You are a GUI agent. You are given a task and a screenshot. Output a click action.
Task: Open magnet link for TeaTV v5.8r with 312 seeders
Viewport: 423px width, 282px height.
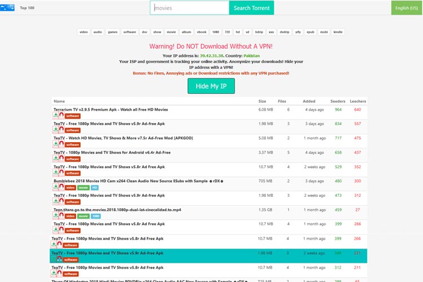click(x=60, y=274)
